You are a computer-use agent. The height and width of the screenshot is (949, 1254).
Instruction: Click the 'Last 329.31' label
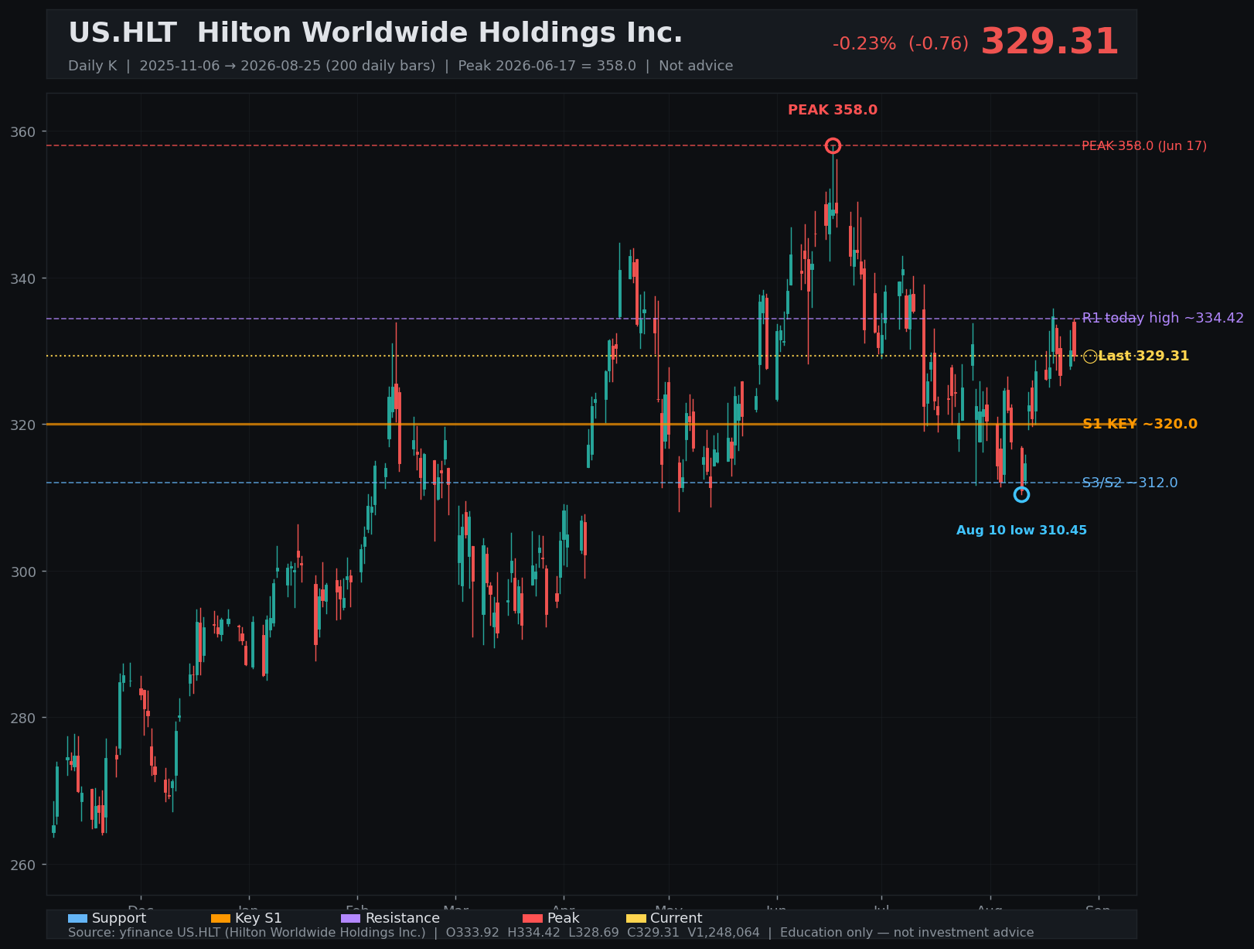(x=1143, y=356)
